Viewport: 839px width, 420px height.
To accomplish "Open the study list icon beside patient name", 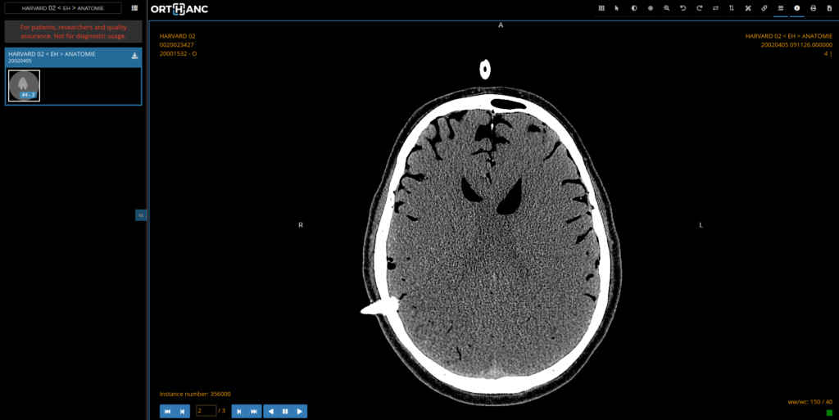I will click(x=134, y=8).
